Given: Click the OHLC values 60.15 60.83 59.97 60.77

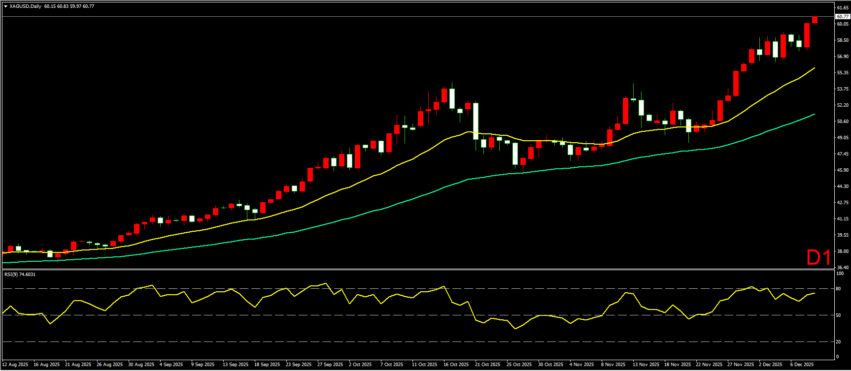Looking at the screenshot, I should (x=69, y=6).
